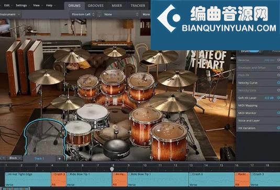Viewport: 280px width, 190px height.
Task: Expand the Hit Variation section
Action: 247,128
